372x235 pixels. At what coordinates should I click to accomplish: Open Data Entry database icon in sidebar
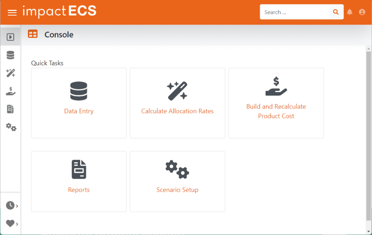[x=11, y=55]
